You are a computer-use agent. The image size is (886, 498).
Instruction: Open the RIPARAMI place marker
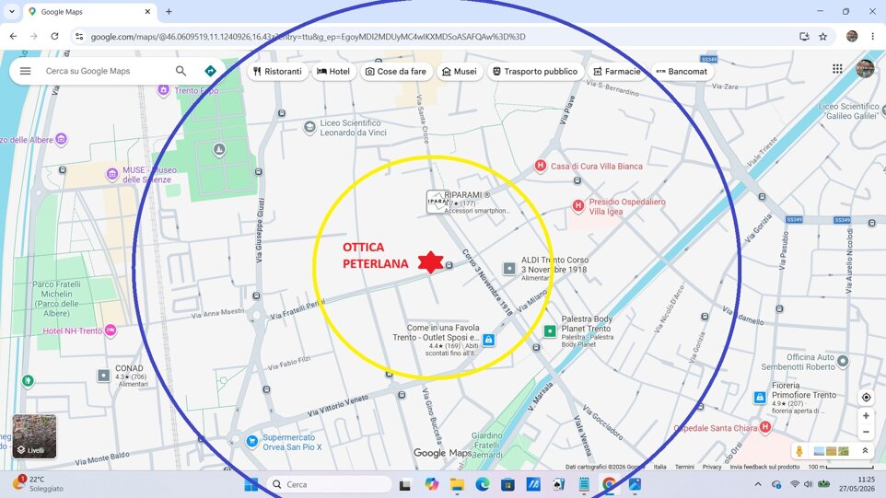click(x=437, y=202)
